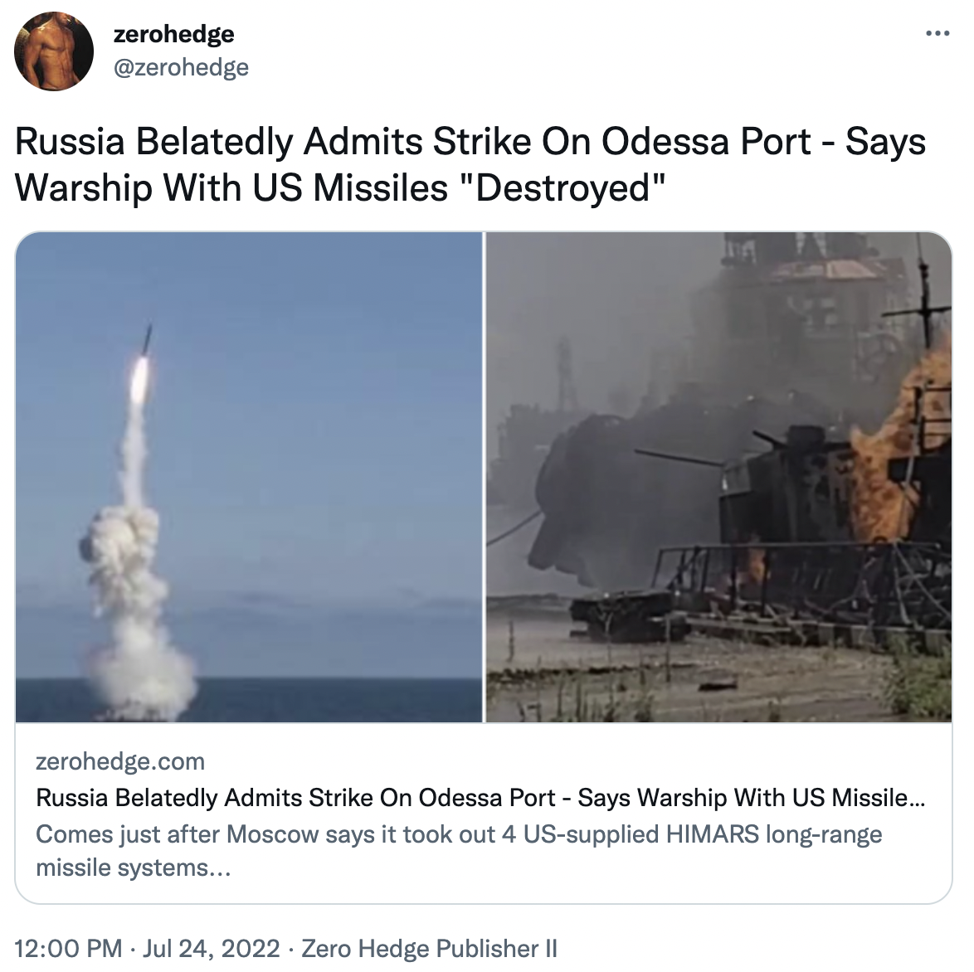
Task: Click the zerohedge display name
Action: 174,33
